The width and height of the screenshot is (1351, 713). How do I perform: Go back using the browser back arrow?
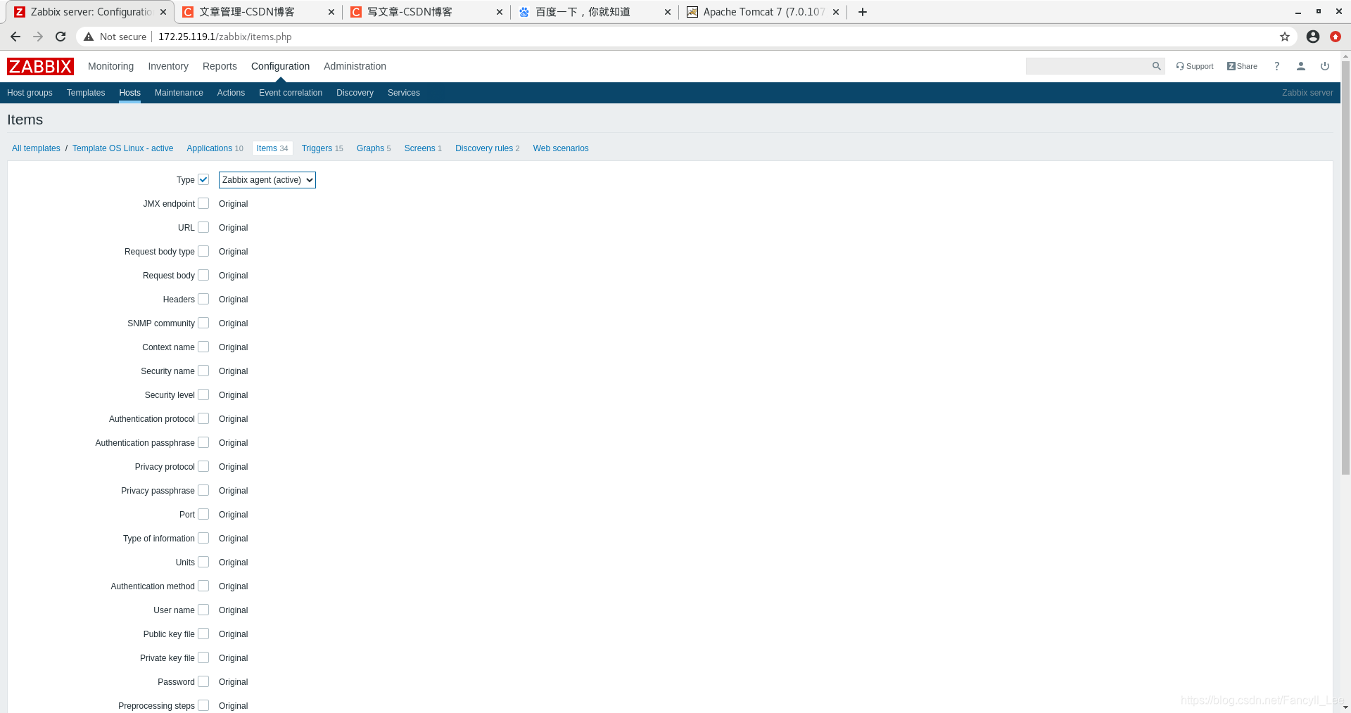(x=15, y=37)
